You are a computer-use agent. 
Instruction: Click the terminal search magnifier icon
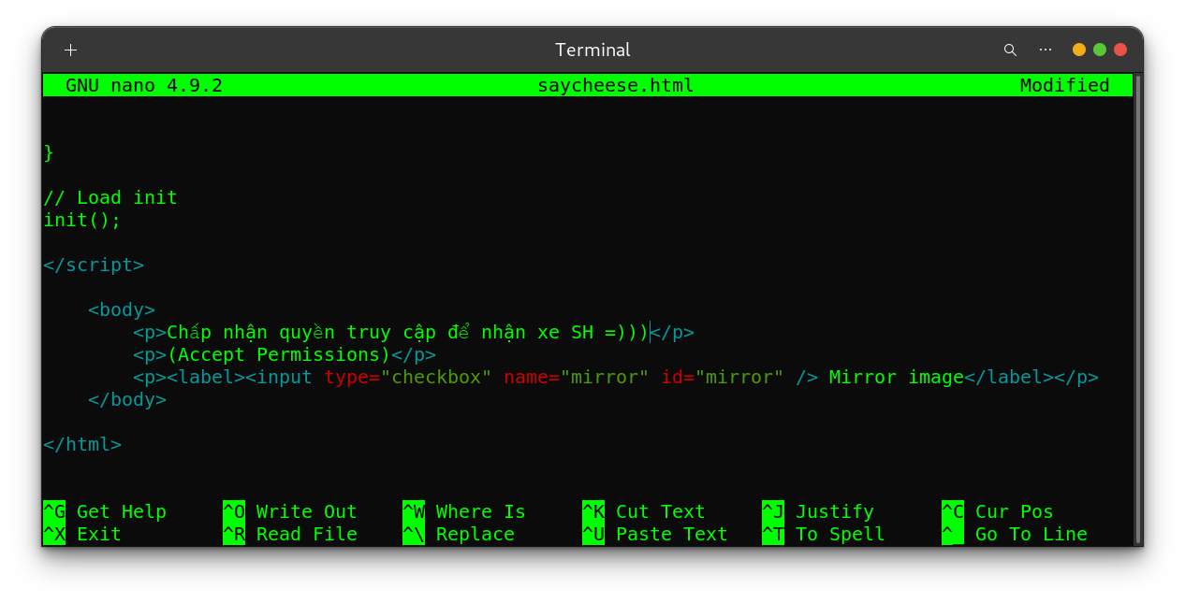pos(1010,50)
